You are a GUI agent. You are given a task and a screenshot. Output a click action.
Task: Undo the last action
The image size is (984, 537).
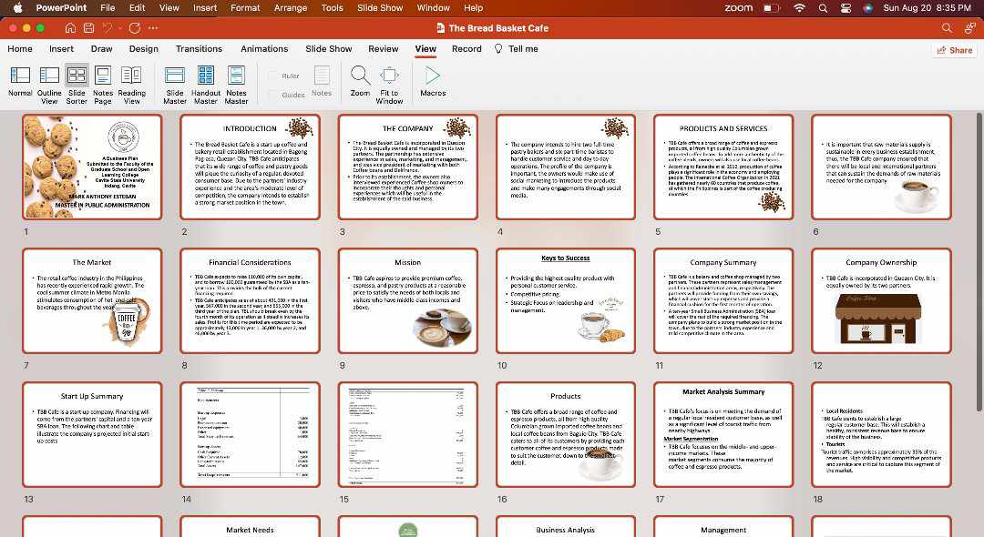tap(108, 28)
